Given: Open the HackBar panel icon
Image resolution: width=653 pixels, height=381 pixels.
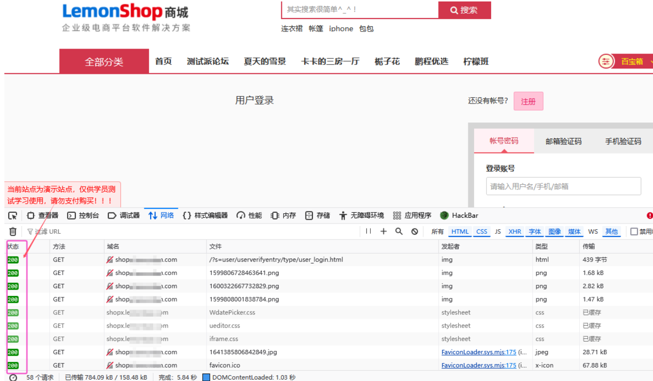Looking at the screenshot, I should (x=444, y=215).
